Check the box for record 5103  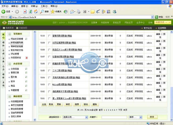coord(49,85)
